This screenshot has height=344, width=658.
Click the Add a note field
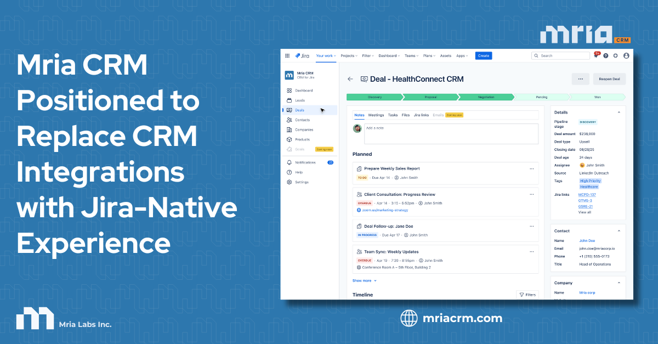pyautogui.click(x=451, y=134)
